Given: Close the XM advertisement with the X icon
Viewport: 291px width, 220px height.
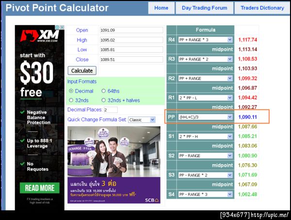Looking at the screenshot, I should pyautogui.click(x=62, y=27).
